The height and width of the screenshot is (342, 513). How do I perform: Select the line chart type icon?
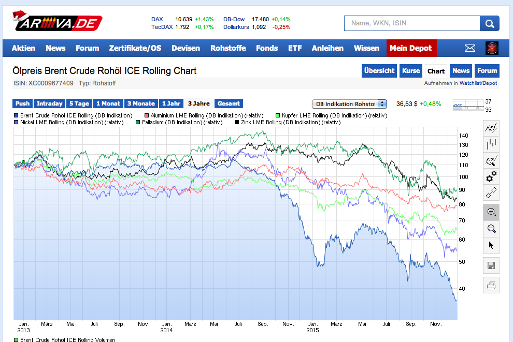(x=491, y=127)
